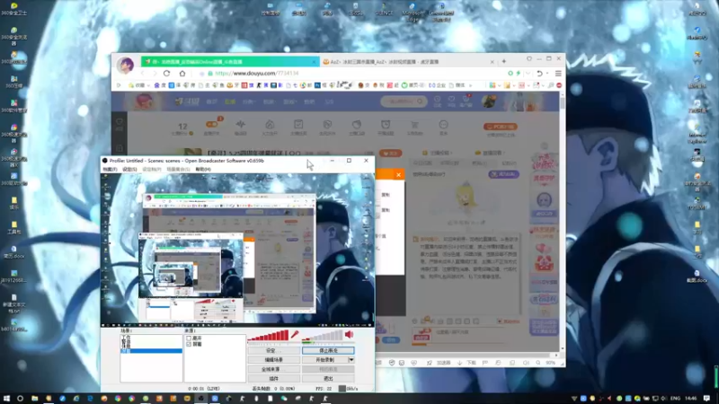Adjust the grey desktop volume meter in OBS
Image resolution: width=719 pixels, height=404 pixels.
322,336
